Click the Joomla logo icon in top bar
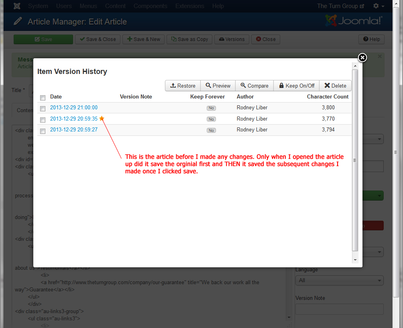This screenshot has height=328, width=403. (x=17, y=6)
